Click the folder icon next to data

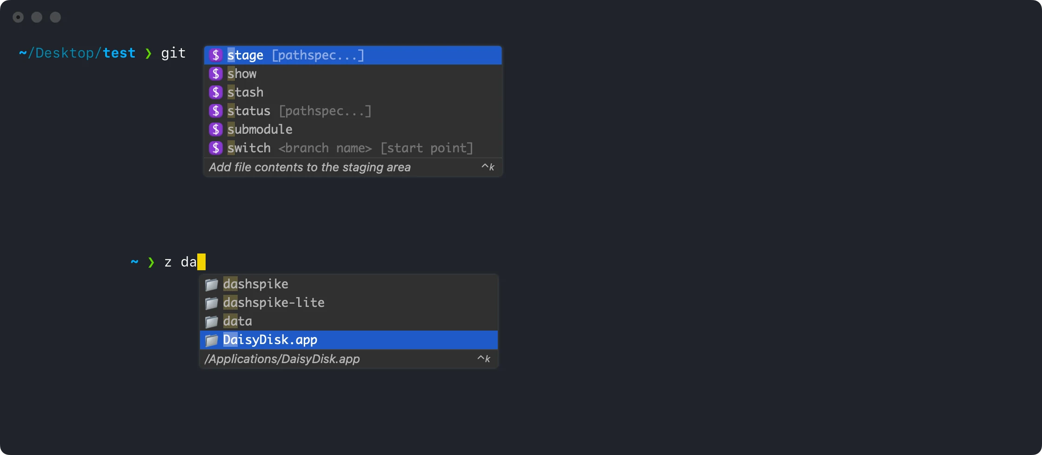(212, 321)
